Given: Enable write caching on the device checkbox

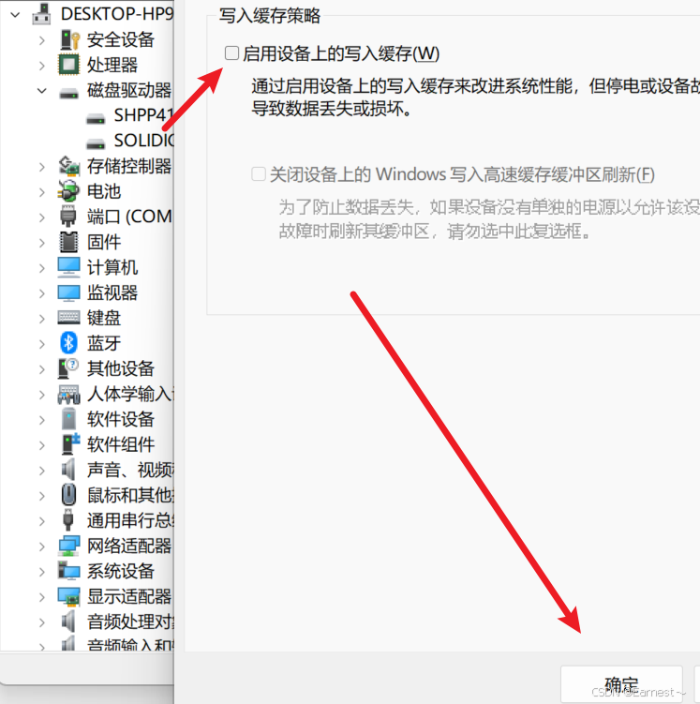Looking at the screenshot, I should click(x=231, y=53).
